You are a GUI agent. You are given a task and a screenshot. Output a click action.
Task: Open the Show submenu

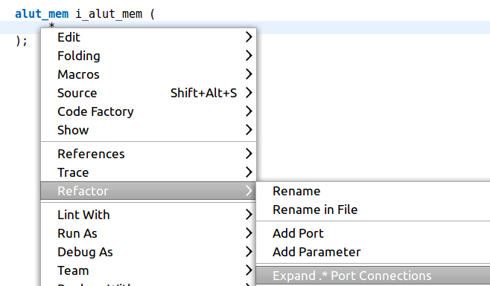[x=148, y=130]
